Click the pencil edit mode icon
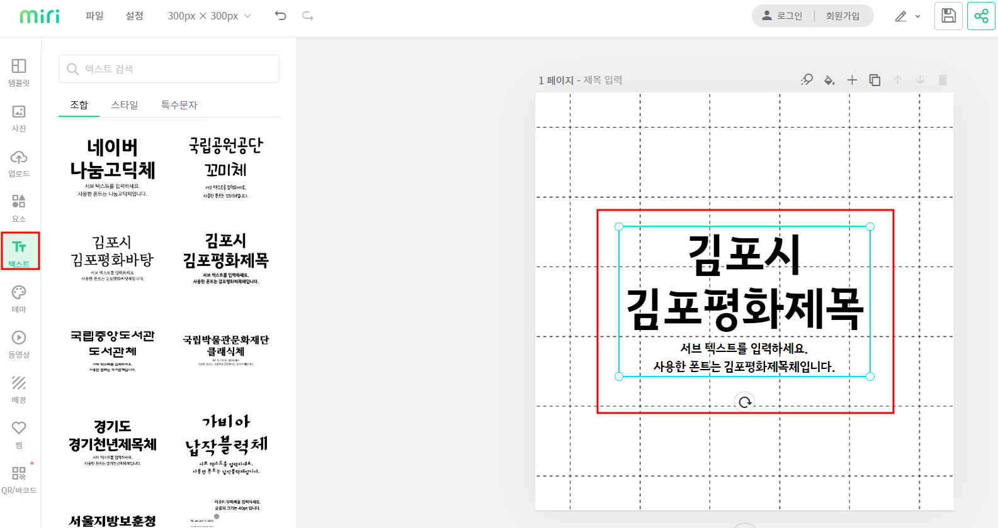Viewport: 998px width, 528px height. pyautogui.click(x=901, y=16)
